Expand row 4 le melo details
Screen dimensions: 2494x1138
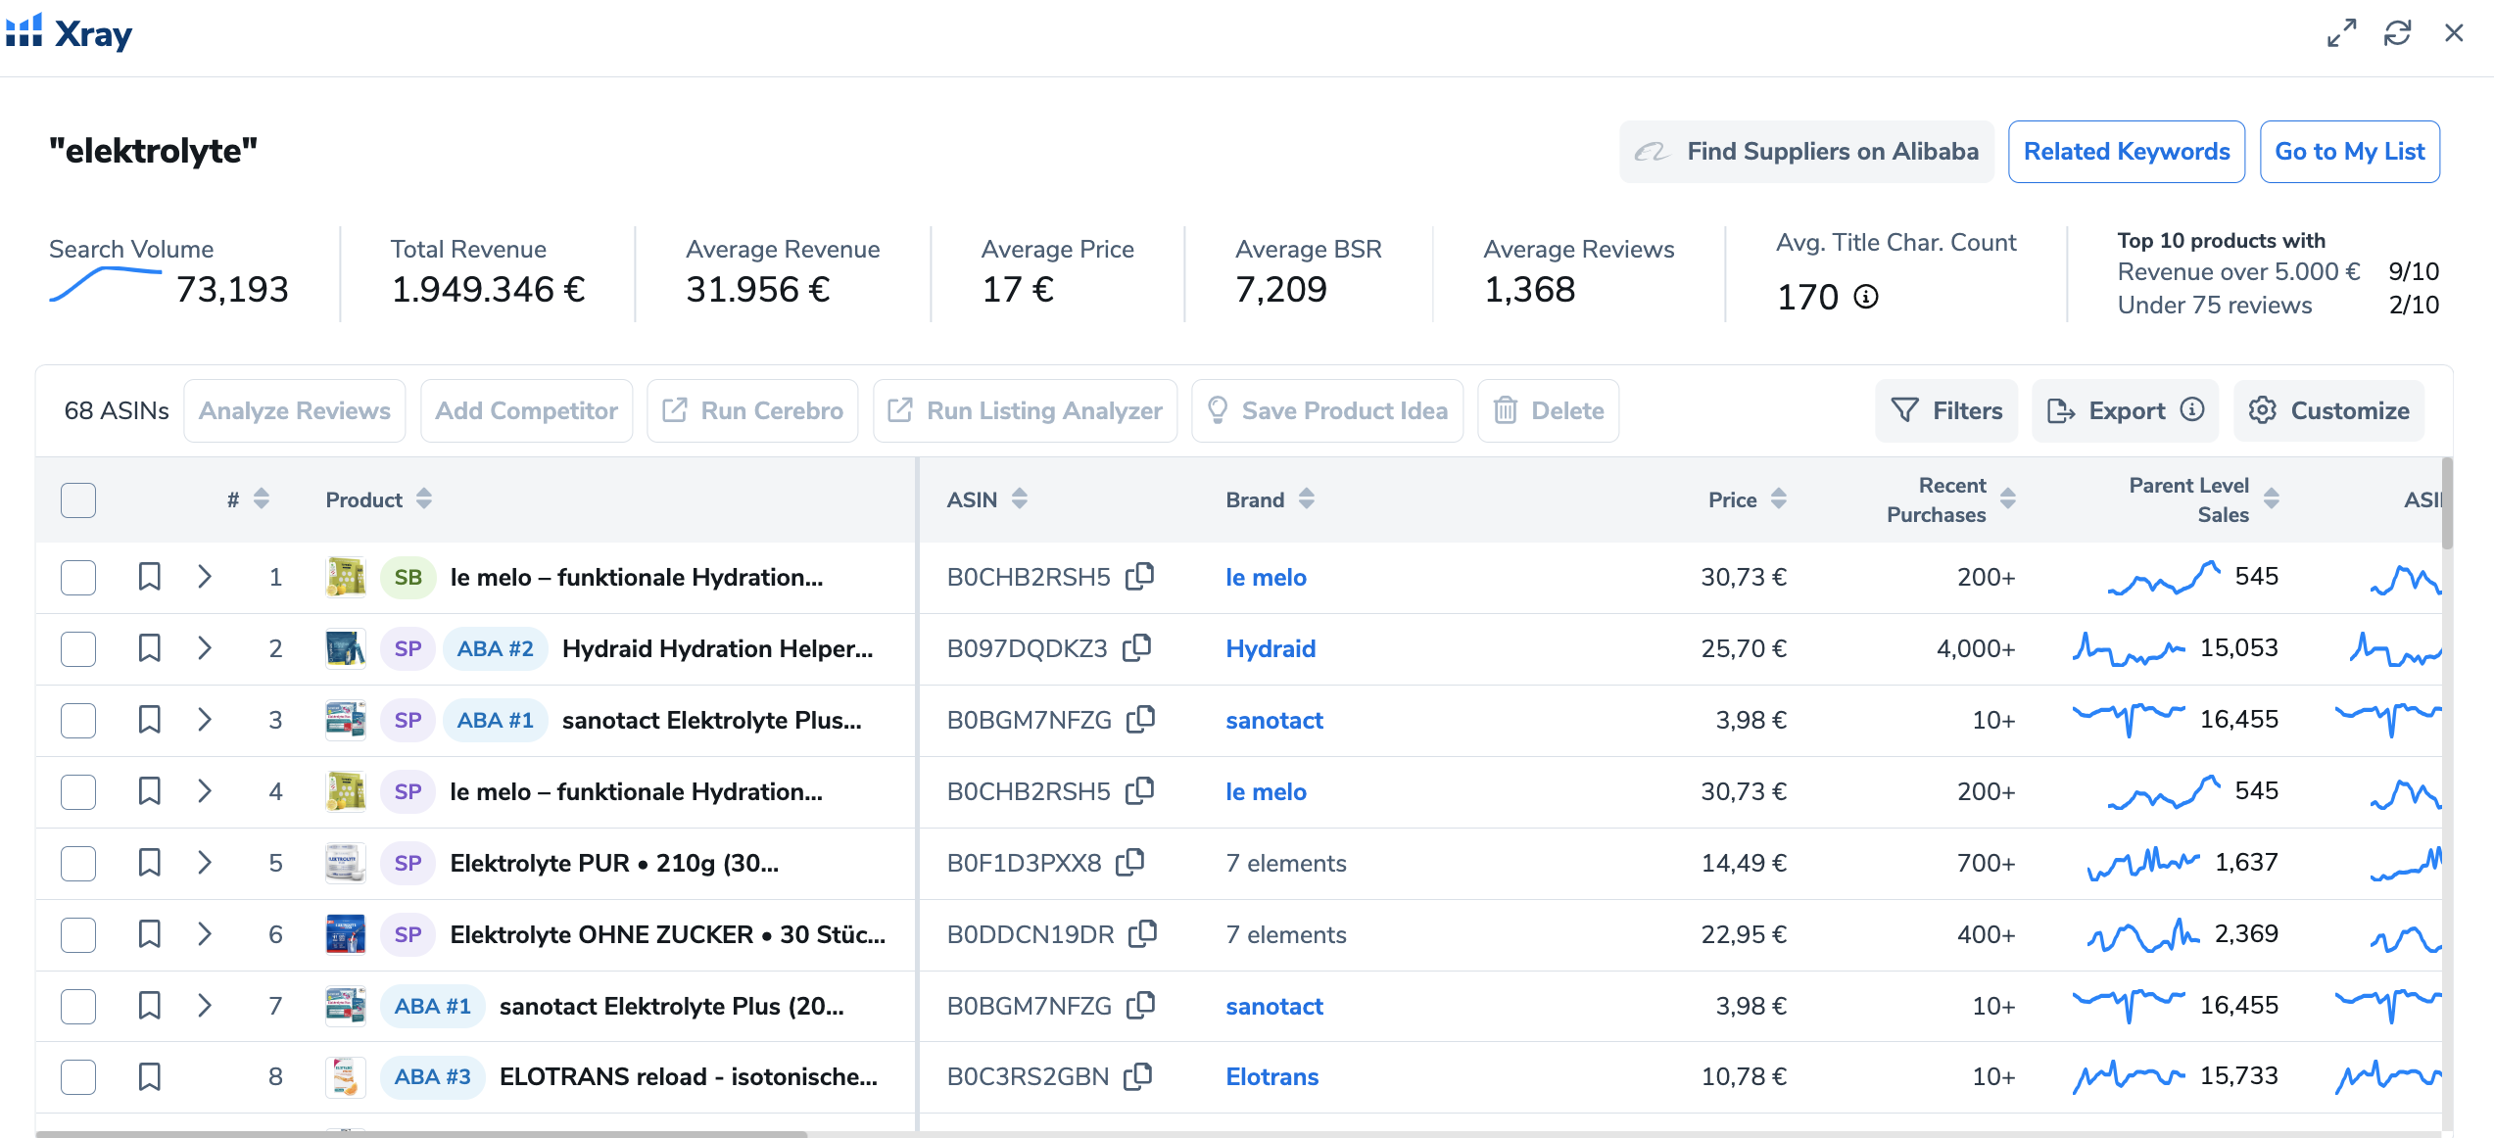click(x=204, y=790)
